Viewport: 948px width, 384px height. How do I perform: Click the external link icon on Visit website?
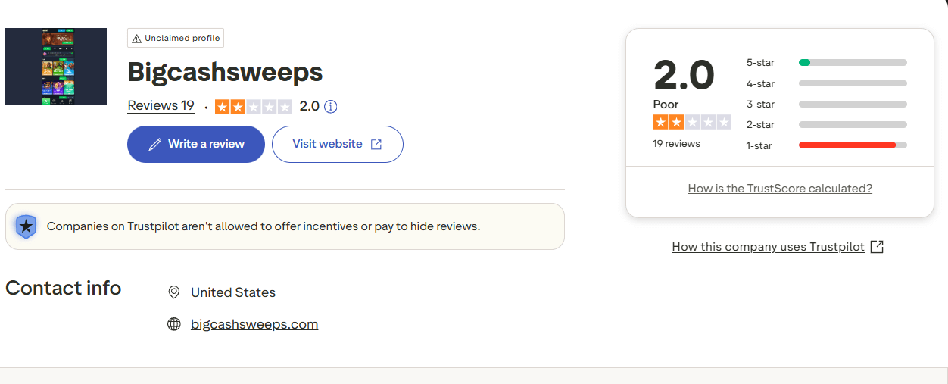point(376,145)
